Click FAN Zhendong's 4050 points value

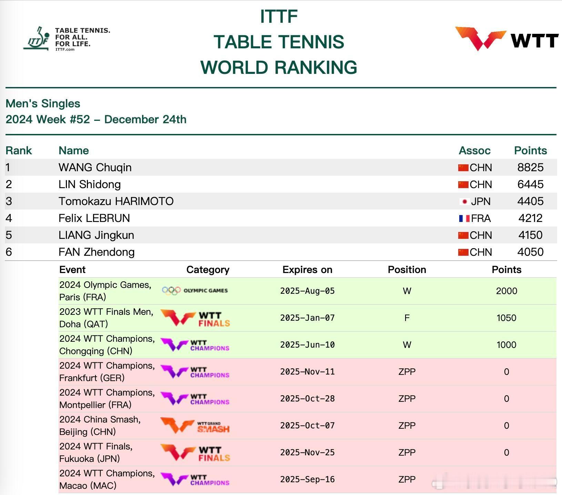pos(530,252)
